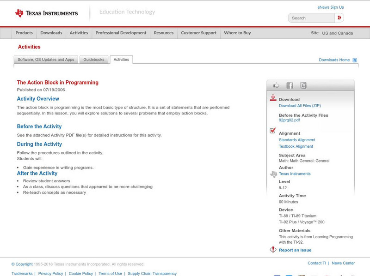Click the During the Activity heading
This screenshot has height=276, width=370.
(x=39, y=144)
